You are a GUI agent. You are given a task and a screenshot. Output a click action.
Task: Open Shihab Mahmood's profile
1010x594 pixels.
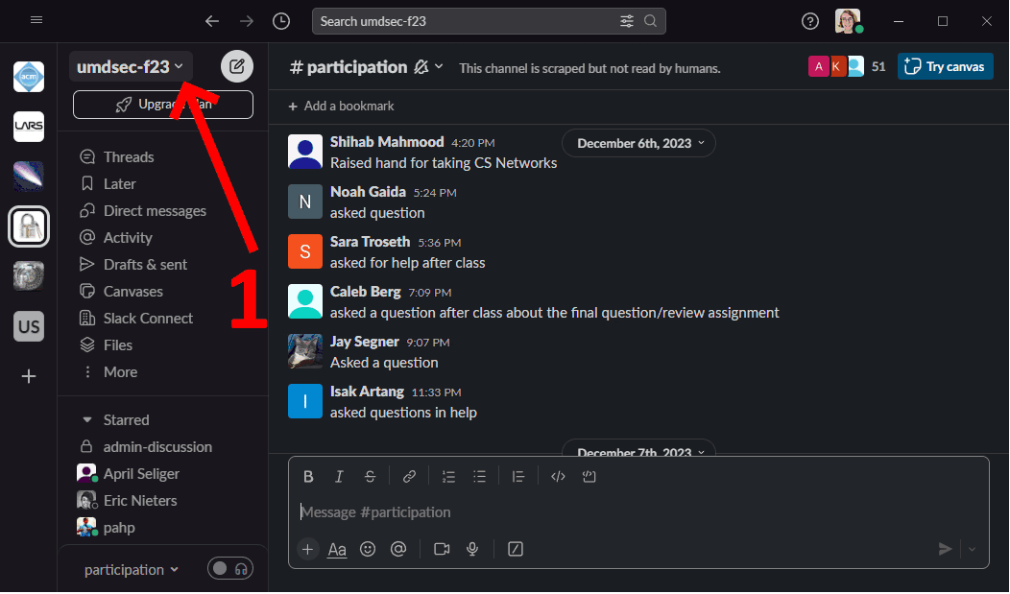[x=387, y=142]
